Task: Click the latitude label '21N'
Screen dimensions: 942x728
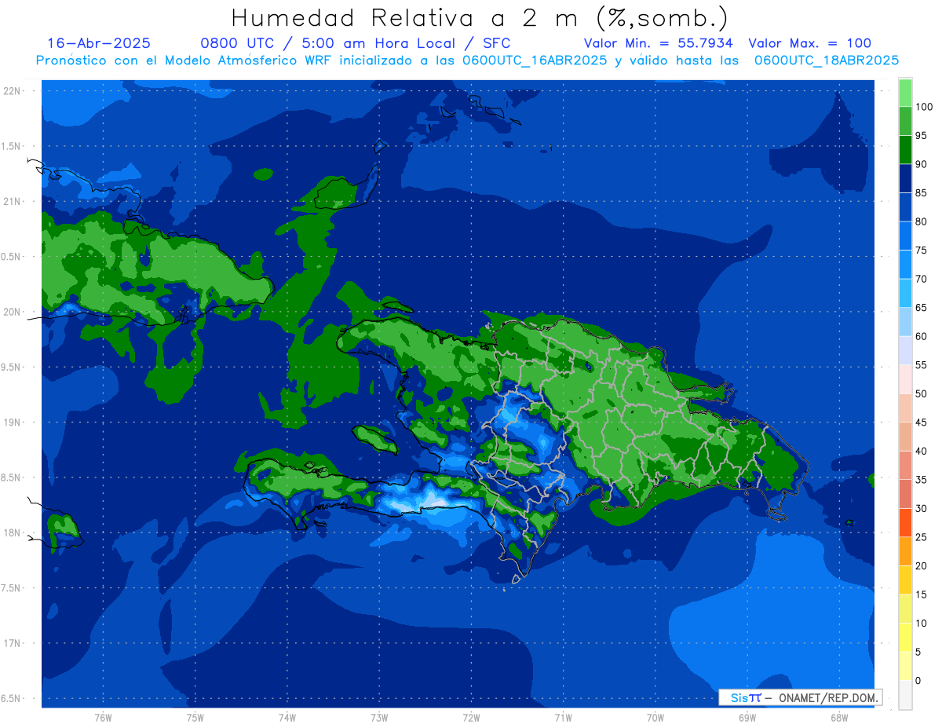Action: [12, 202]
